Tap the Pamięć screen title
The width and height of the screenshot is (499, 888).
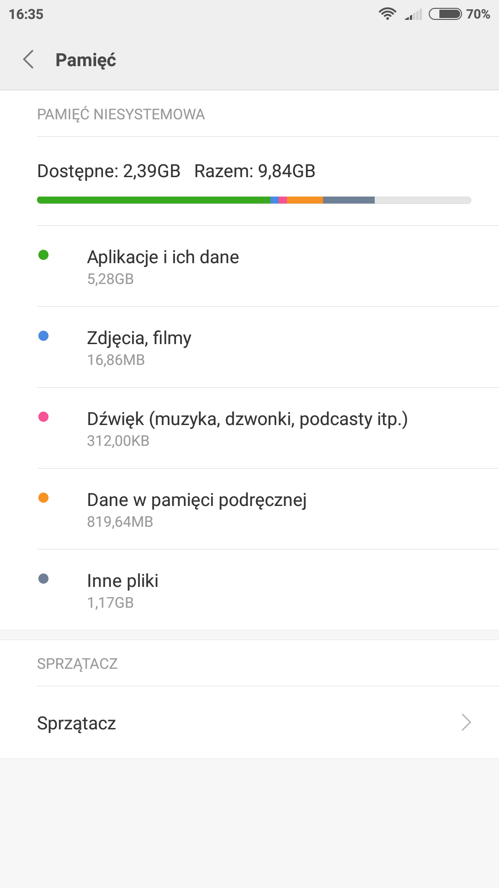click(x=85, y=60)
